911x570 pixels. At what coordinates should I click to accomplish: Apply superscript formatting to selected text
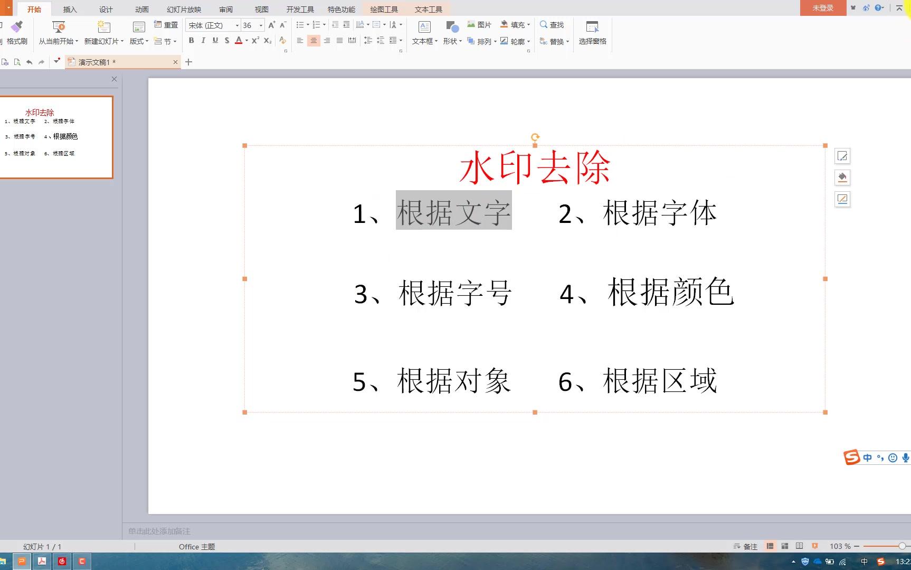pos(255,40)
